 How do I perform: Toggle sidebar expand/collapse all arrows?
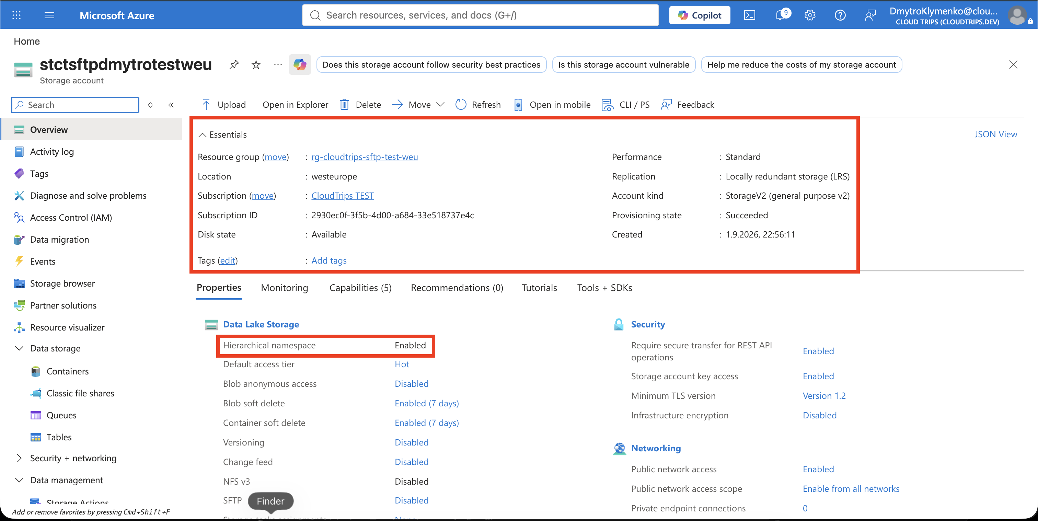(x=150, y=105)
